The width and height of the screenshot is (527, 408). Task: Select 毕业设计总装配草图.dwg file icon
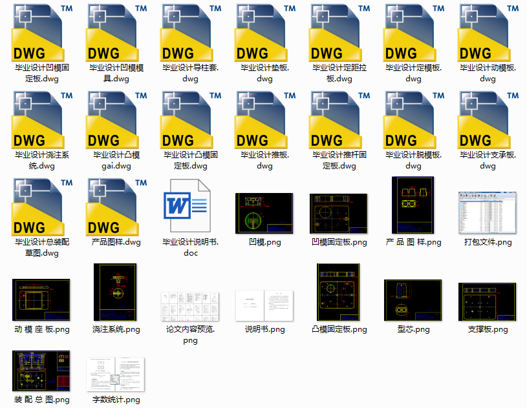pyautogui.click(x=41, y=207)
